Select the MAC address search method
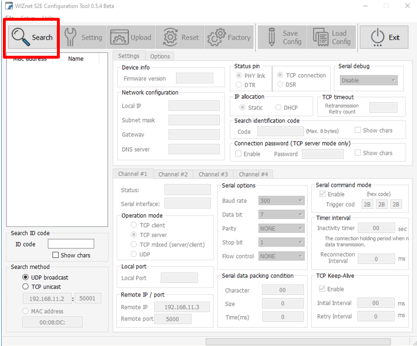The image size is (417, 346). [25, 311]
